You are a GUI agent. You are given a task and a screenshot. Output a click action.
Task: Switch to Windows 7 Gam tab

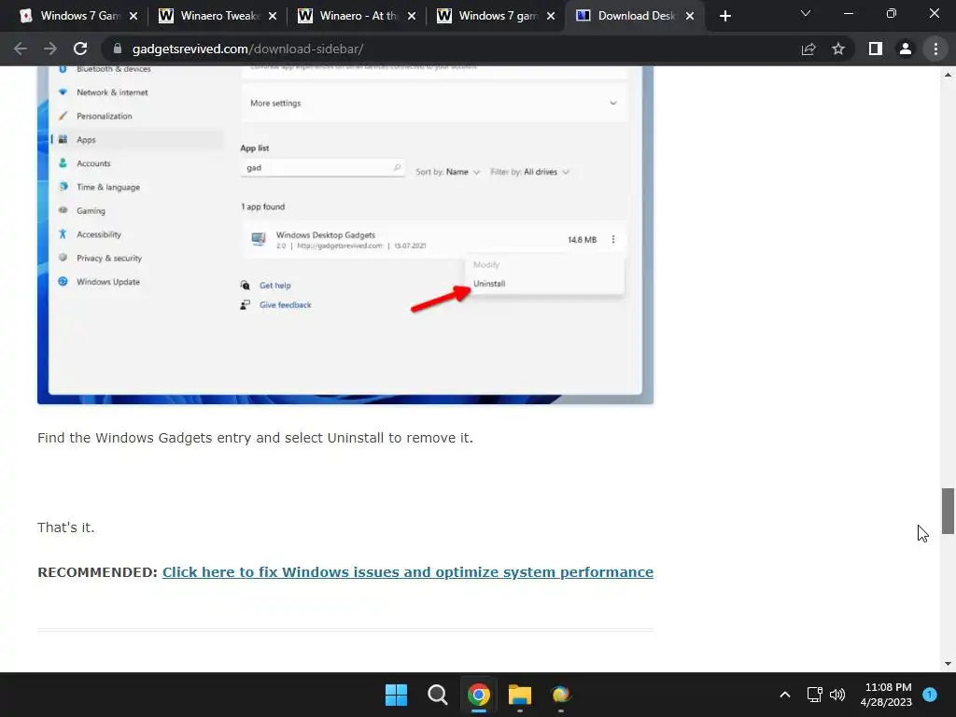coord(78,16)
